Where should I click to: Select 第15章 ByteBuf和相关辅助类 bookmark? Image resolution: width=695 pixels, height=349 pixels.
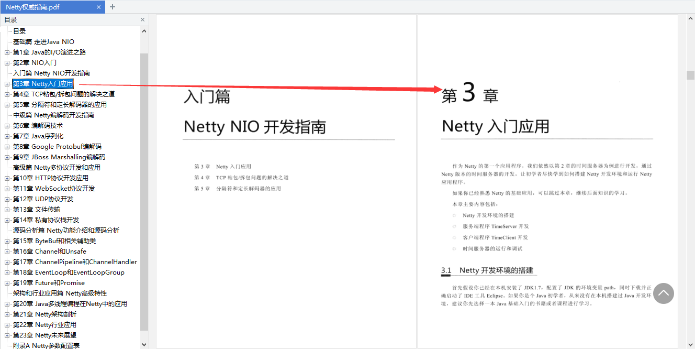tap(54, 241)
